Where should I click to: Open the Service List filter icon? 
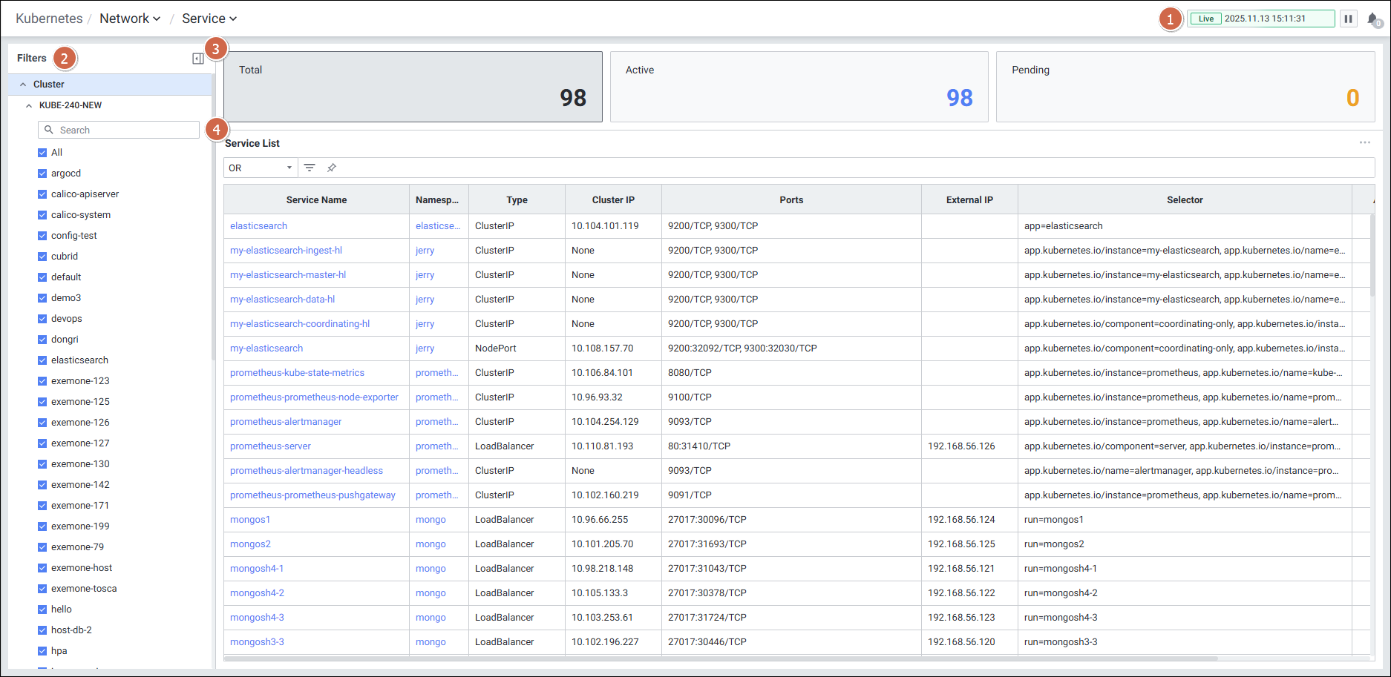310,168
